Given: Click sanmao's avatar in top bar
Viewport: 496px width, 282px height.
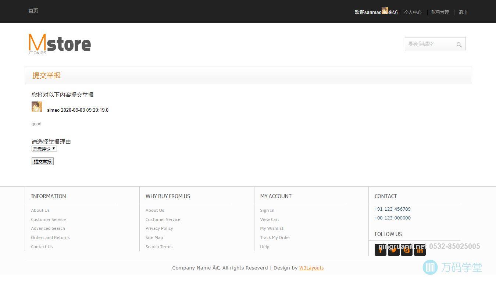Looking at the screenshot, I should (385, 11).
